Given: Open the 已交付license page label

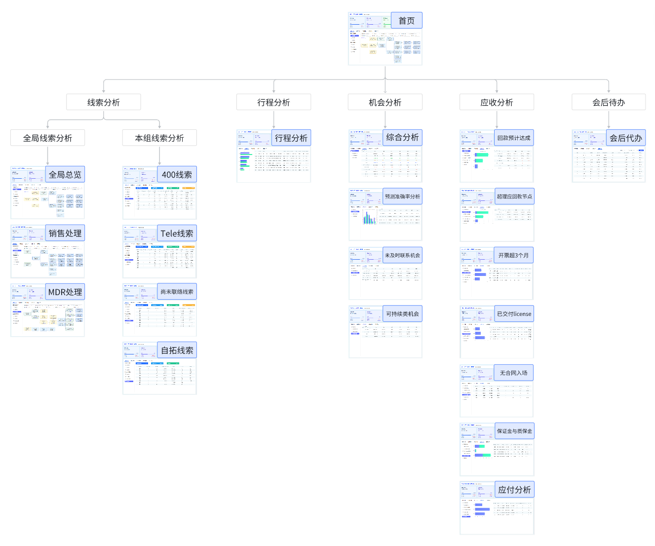Looking at the screenshot, I should [514, 313].
